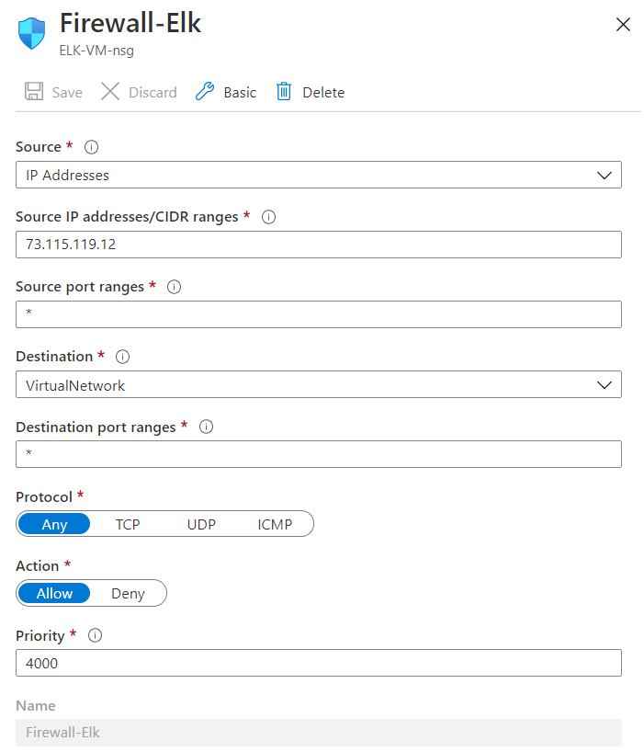This screenshot has width=644, height=752.
Task: Select the TCP protocol option
Action: click(128, 524)
